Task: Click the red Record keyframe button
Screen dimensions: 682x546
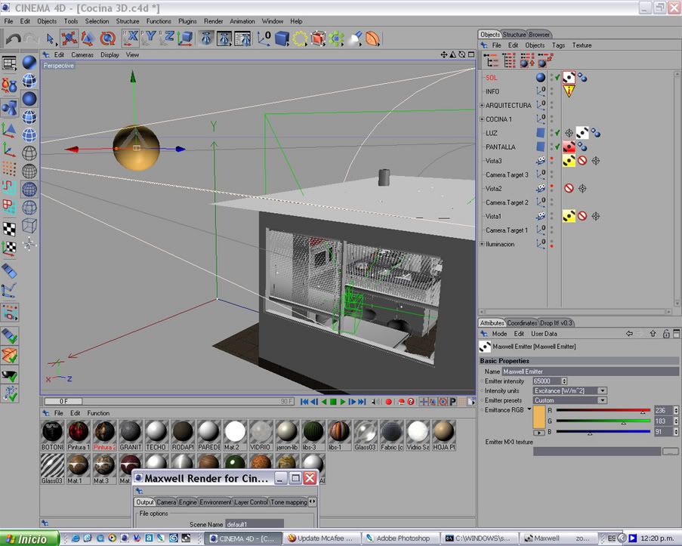Action: (388, 402)
